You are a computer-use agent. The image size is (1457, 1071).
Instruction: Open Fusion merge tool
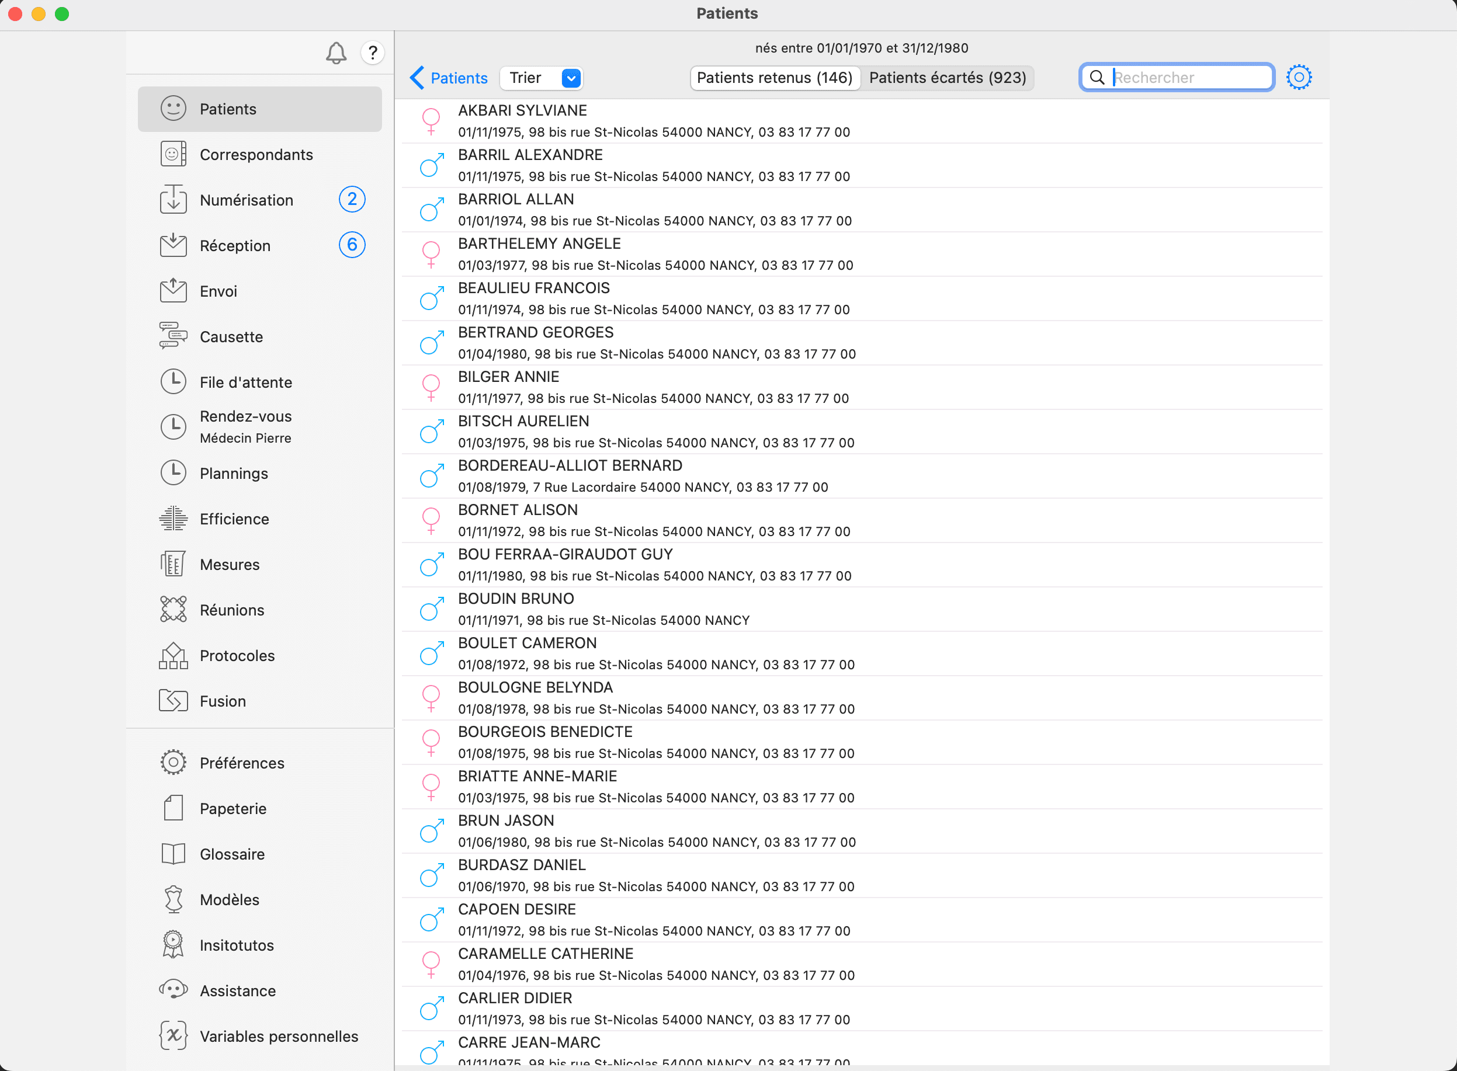(223, 701)
